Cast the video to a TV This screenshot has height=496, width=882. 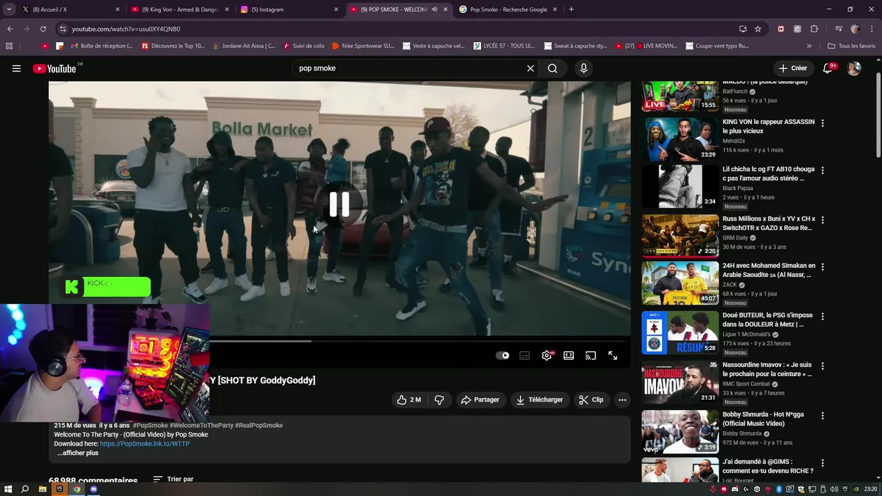click(591, 355)
